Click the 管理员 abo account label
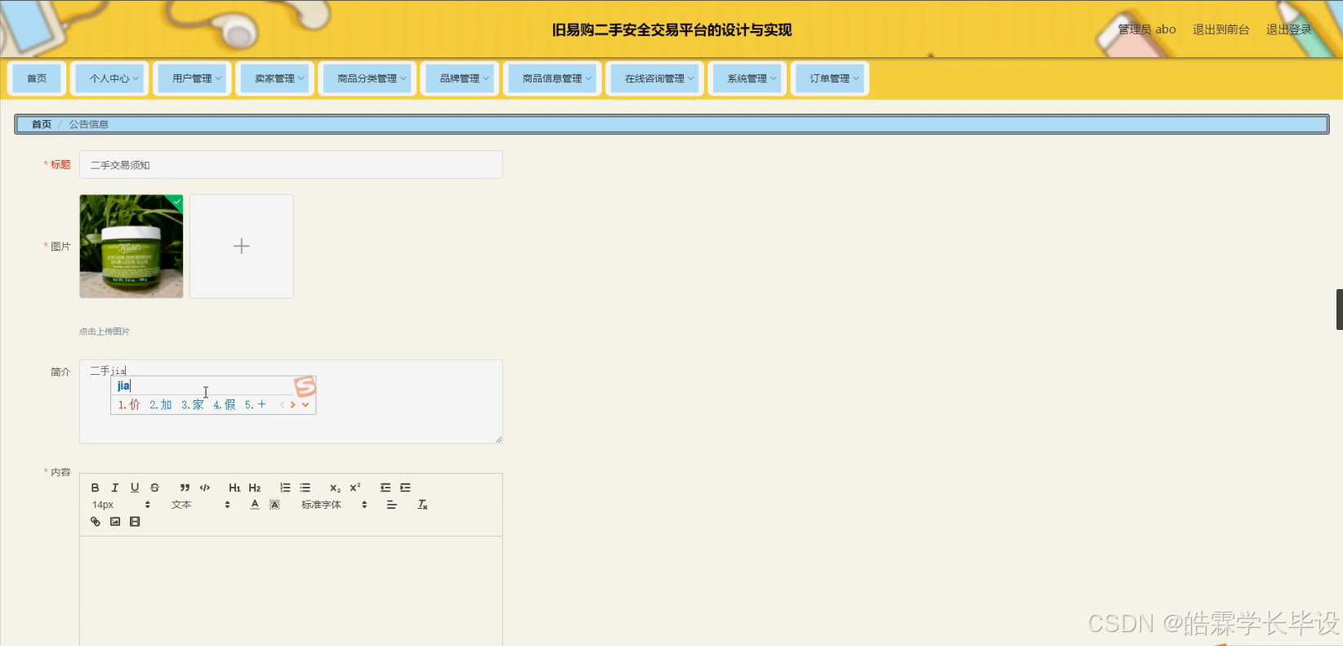This screenshot has height=646, width=1343. pyautogui.click(x=1147, y=29)
